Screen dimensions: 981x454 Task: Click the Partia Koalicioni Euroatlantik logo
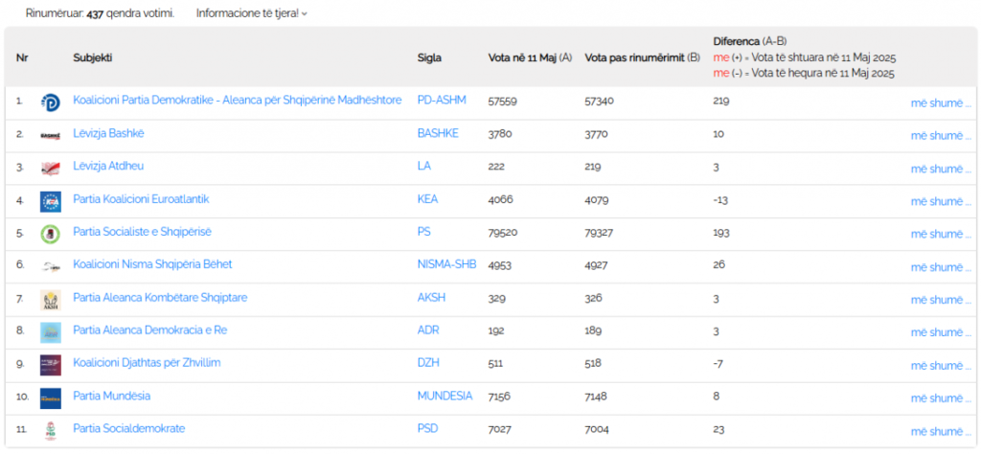coord(50,201)
